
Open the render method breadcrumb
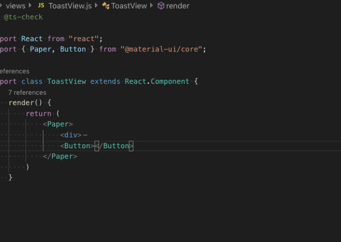pyautogui.click(x=178, y=6)
